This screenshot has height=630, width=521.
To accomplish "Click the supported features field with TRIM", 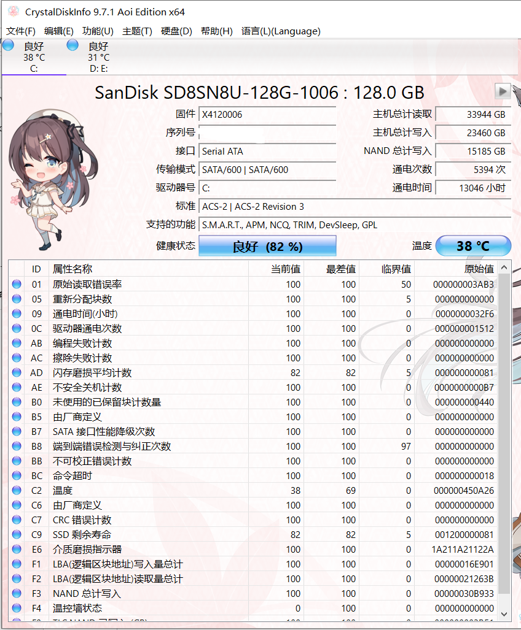I will coord(355,225).
